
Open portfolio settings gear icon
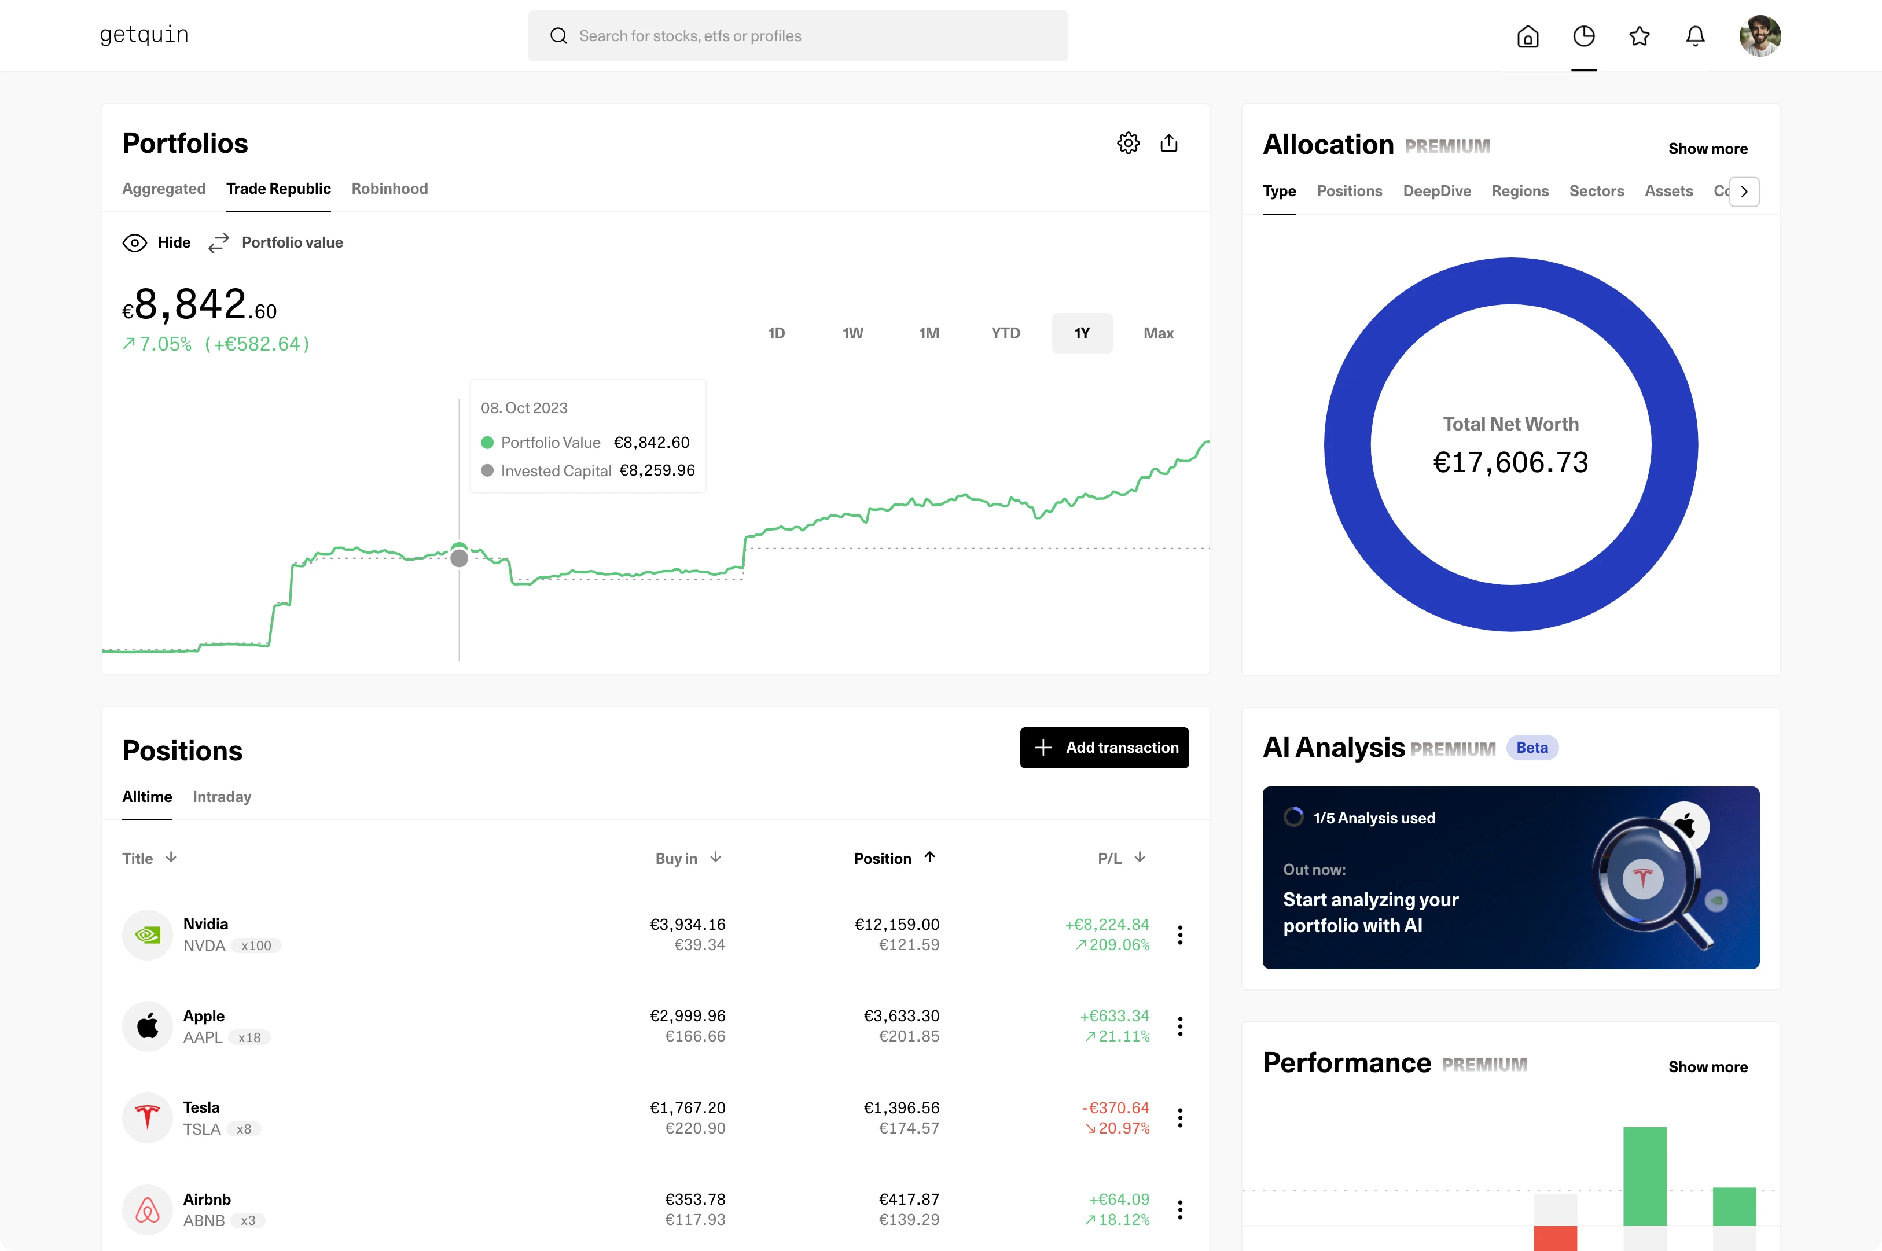click(x=1127, y=144)
